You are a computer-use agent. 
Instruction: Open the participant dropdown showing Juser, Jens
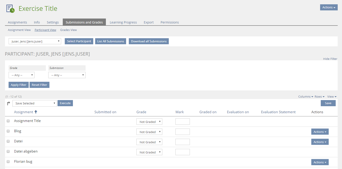(35, 41)
